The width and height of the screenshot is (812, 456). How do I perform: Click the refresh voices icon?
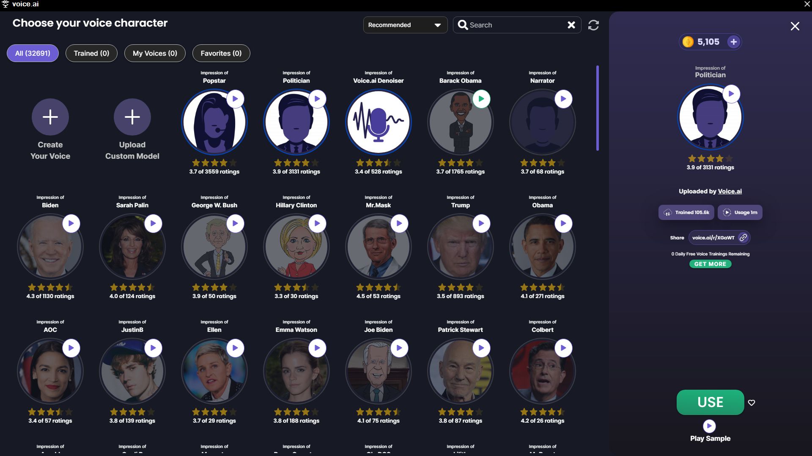tap(593, 25)
